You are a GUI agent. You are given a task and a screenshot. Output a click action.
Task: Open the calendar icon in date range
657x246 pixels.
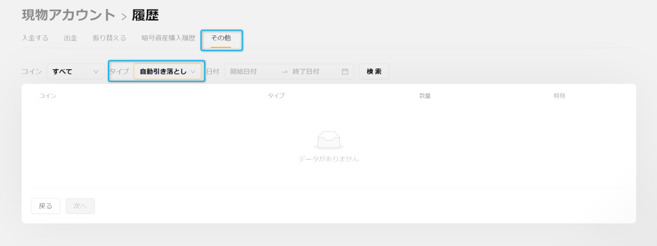coord(345,72)
